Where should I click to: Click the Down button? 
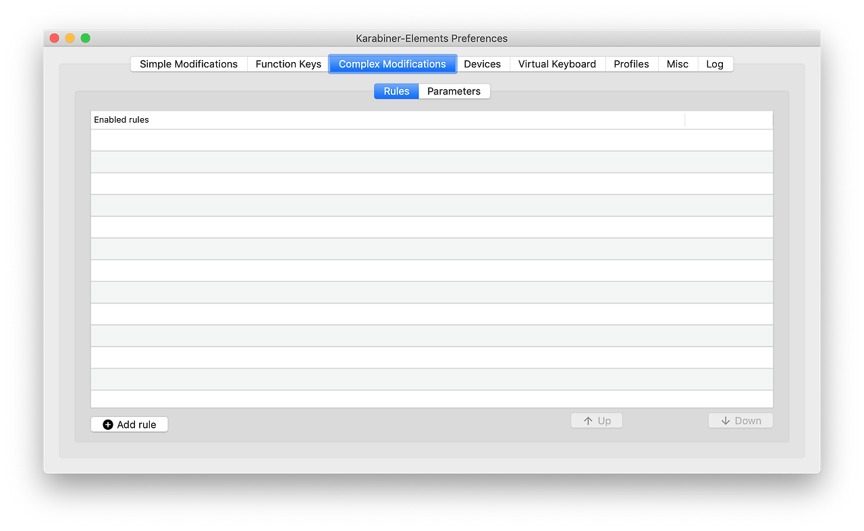(740, 420)
